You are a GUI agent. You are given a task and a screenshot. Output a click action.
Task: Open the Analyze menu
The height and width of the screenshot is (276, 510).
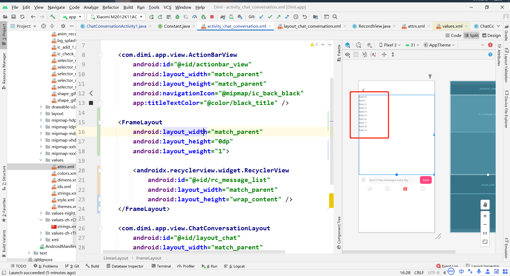pyautogui.click(x=91, y=7)
